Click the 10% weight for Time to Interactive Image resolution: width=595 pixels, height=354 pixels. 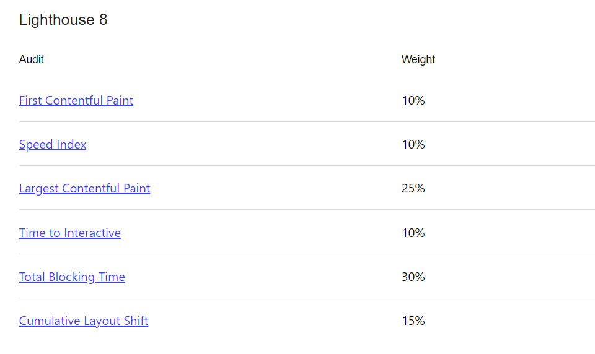tap(413, 233)
